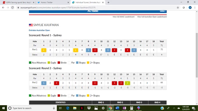Select the Individual Scores tab

pos(88,2)
